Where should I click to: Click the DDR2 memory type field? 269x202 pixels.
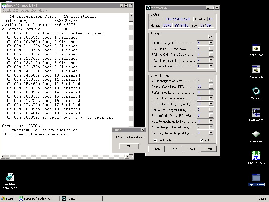[x=167, y=26]
